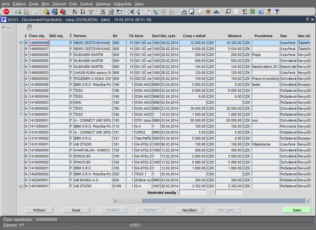Click the eye pyramid icon
This screenshot has height=230, width=316.
pyautogui.click(x=216, y=12)
